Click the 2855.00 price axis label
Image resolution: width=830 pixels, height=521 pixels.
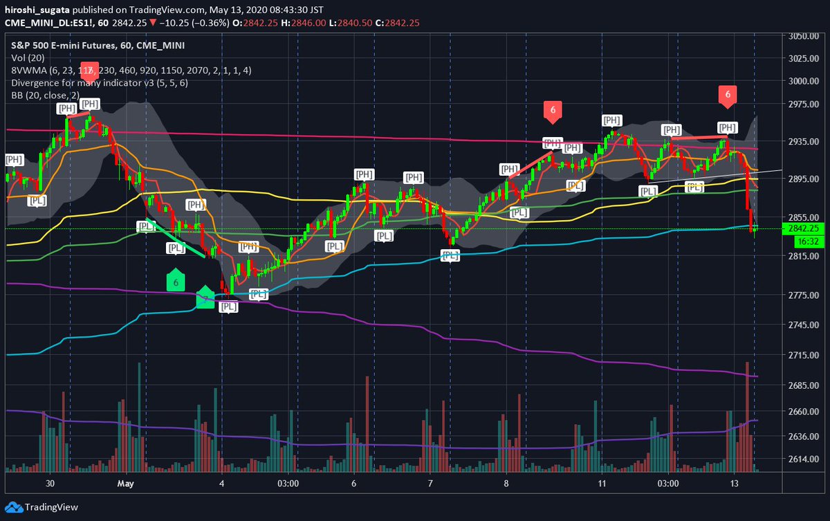pyautogui.click(x=803, y=217)
